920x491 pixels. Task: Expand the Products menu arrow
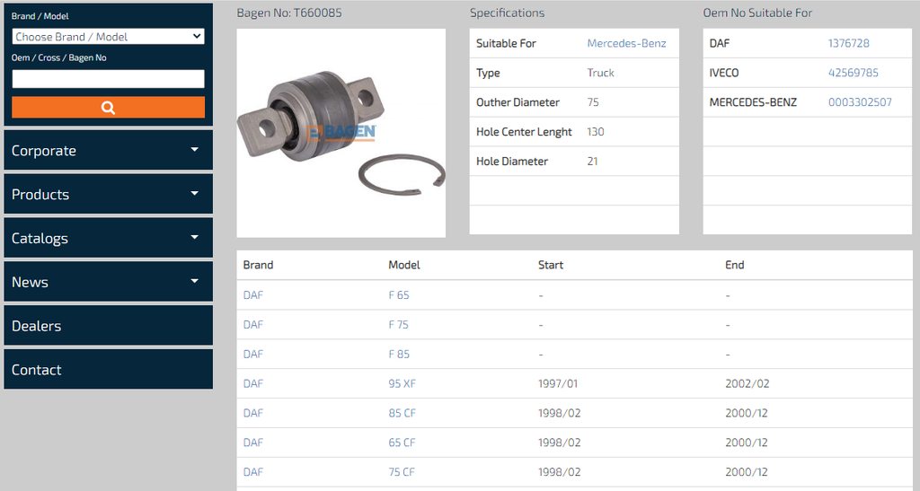195,194
